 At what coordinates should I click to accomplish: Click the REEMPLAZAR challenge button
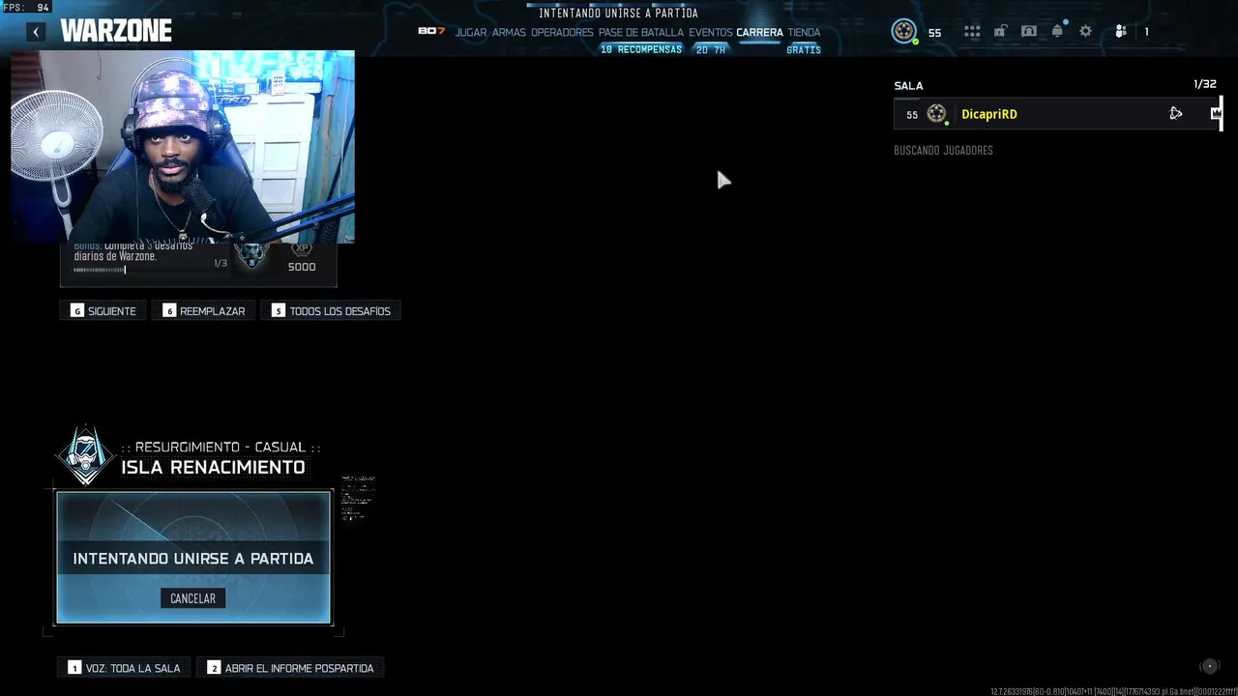(204, 310)
